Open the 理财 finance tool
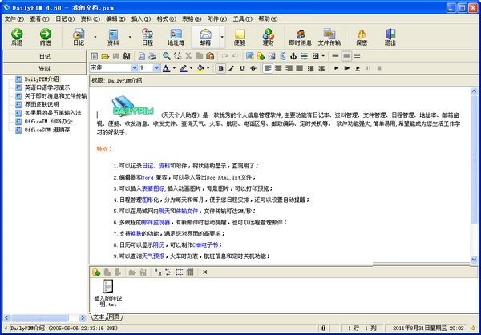 [x=268, y=37]
